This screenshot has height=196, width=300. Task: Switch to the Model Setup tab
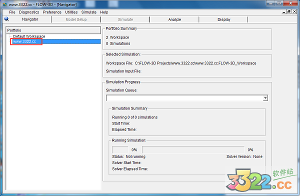coord(76,19)
